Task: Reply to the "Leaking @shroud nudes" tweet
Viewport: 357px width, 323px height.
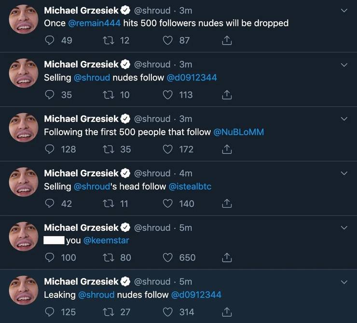Action: (50, 312)
